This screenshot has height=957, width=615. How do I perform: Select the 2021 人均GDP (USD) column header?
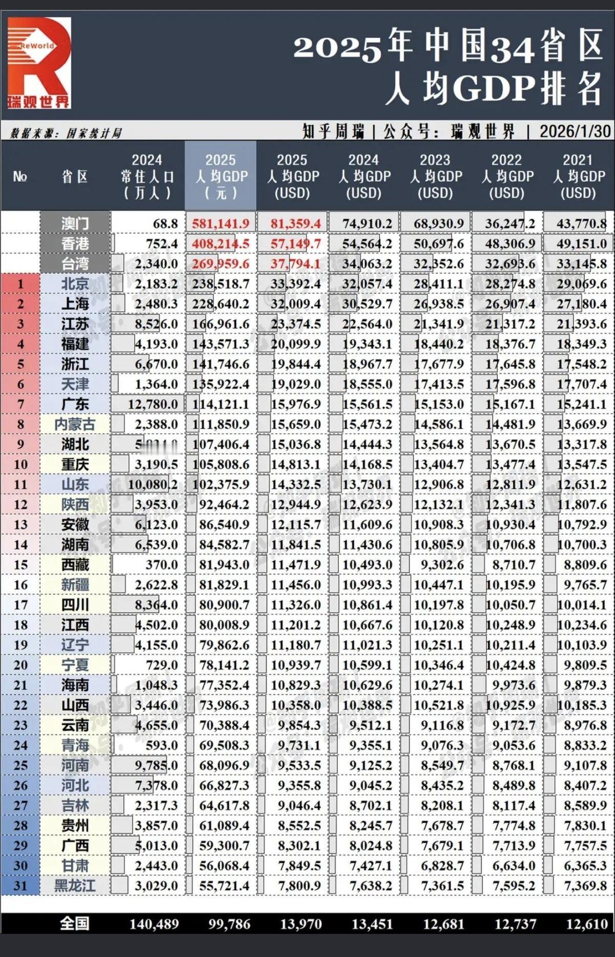tap(578, 176)
